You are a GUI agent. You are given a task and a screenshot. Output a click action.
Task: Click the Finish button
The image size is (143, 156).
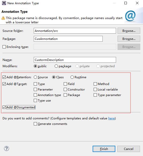104,149
